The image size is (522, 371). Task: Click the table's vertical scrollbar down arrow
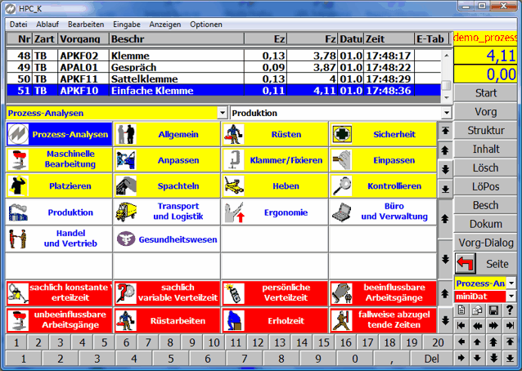pyautogui.click(x=446, y=96)
